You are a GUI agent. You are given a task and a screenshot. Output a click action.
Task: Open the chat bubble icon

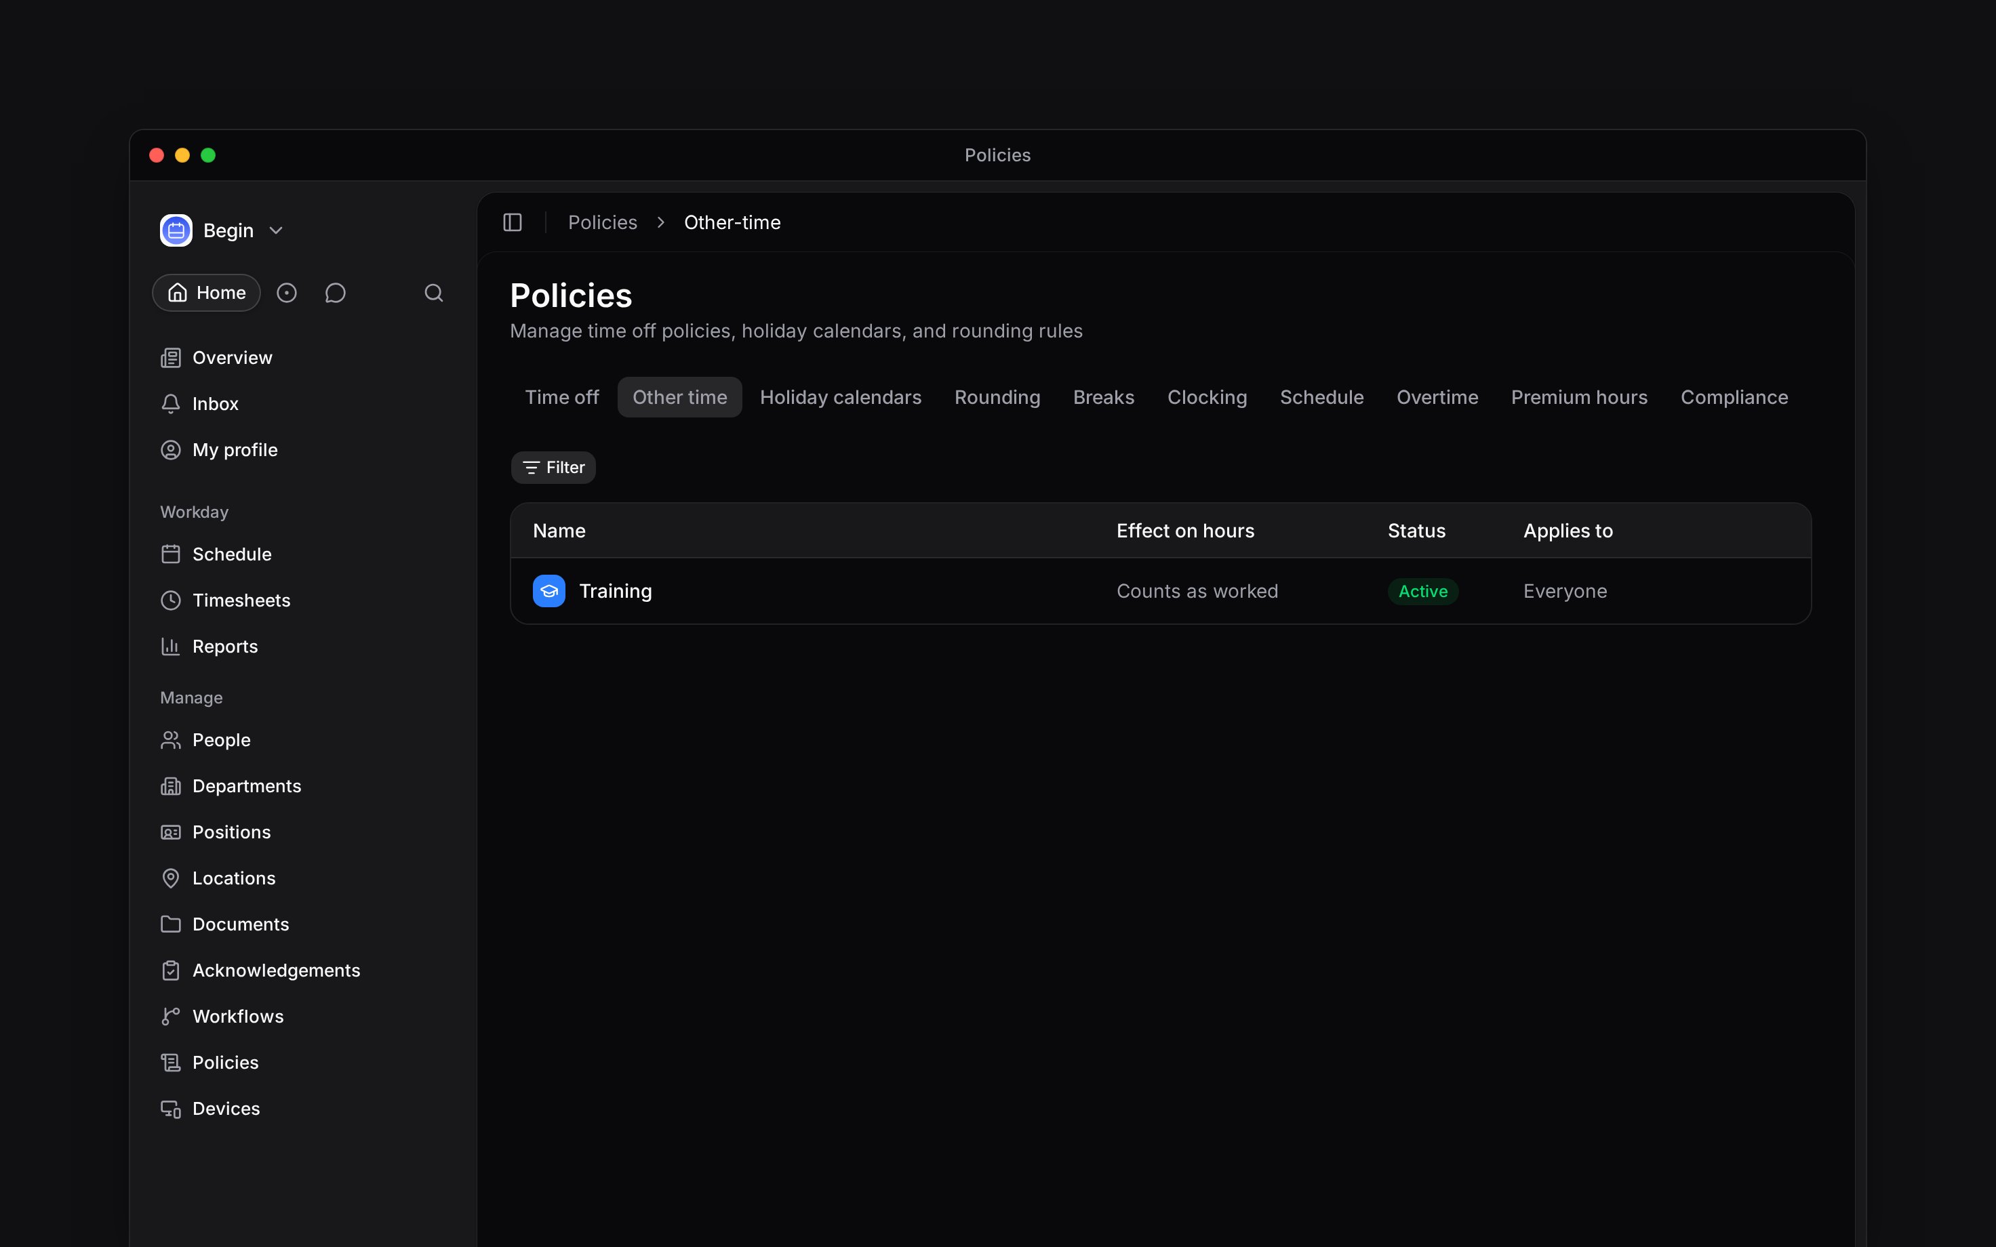[335, 293]
